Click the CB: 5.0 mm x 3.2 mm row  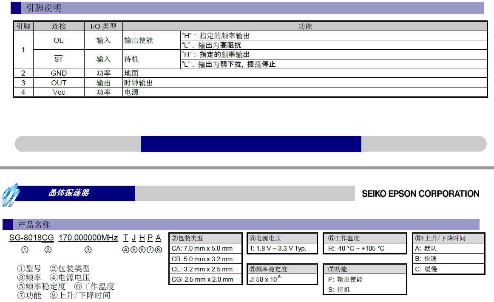205,259
